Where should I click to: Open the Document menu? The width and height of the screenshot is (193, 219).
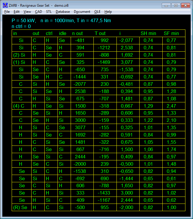pyautogui.click(x=82, y=12)
